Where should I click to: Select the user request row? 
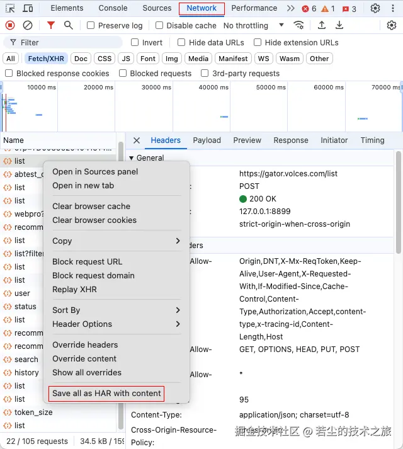pyautogui.click(x=23, y=293)
